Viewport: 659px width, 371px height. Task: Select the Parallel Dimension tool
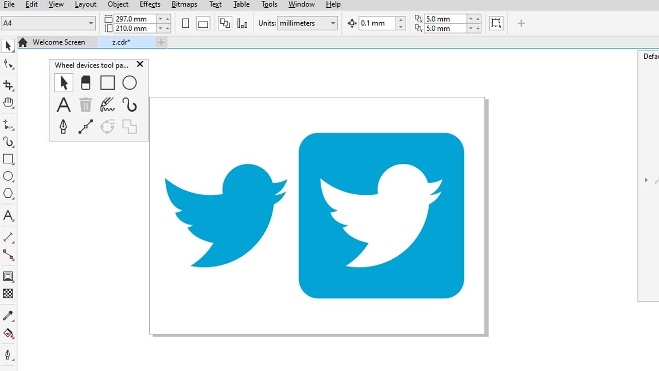8,237
